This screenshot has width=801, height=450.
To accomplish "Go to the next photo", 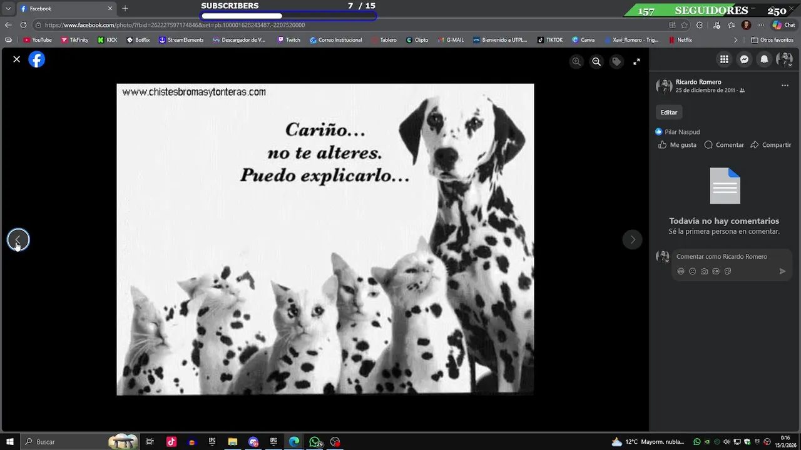I will [x=632, y=239].
